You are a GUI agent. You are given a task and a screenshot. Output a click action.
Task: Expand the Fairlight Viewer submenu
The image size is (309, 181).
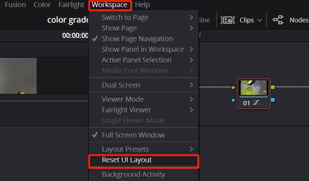[126, 110]
